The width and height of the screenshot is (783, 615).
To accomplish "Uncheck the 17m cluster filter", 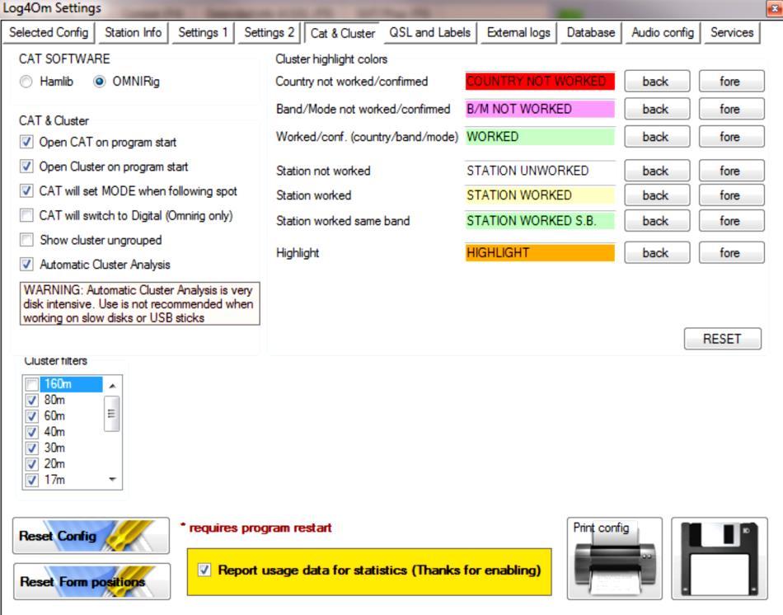I will pos(32,480).
